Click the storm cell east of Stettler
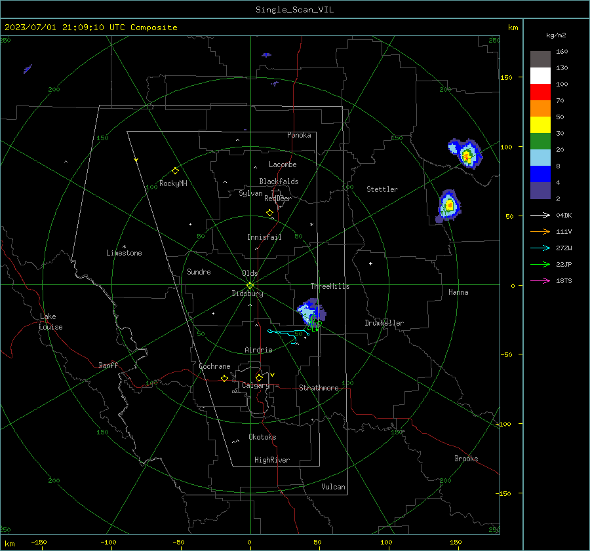Viewport: 590px width, 551px height. [x=448, y=206]
